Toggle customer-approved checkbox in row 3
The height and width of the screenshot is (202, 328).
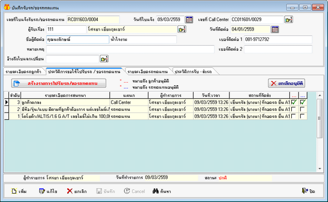pyautogui.click(x=294, y=102)
